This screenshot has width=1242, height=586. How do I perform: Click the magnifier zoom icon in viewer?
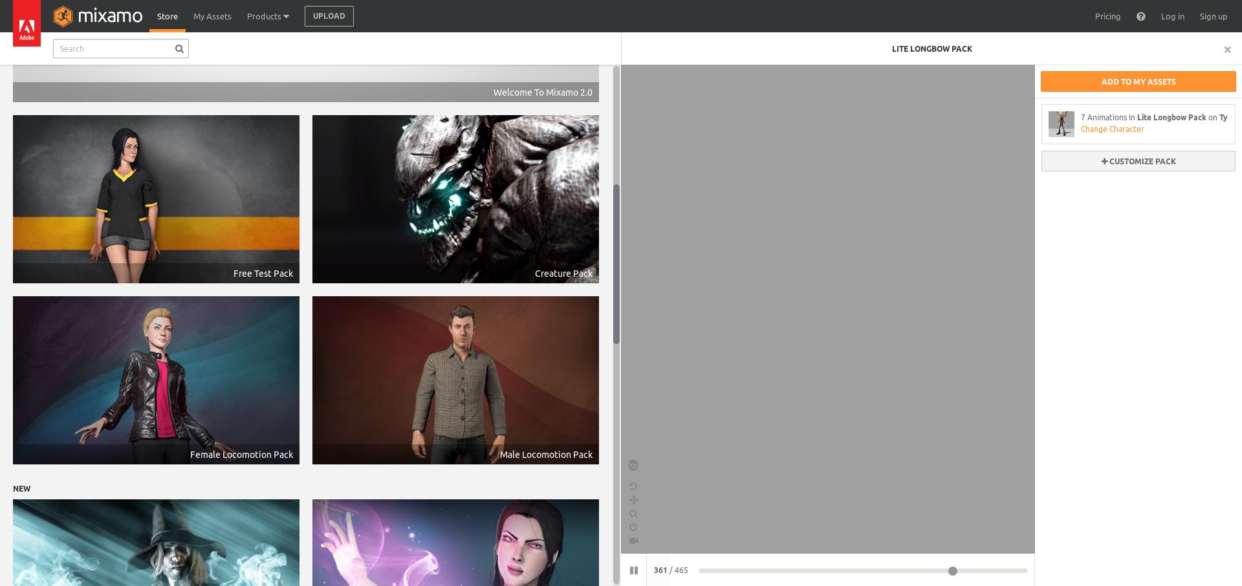coord(633,514)
